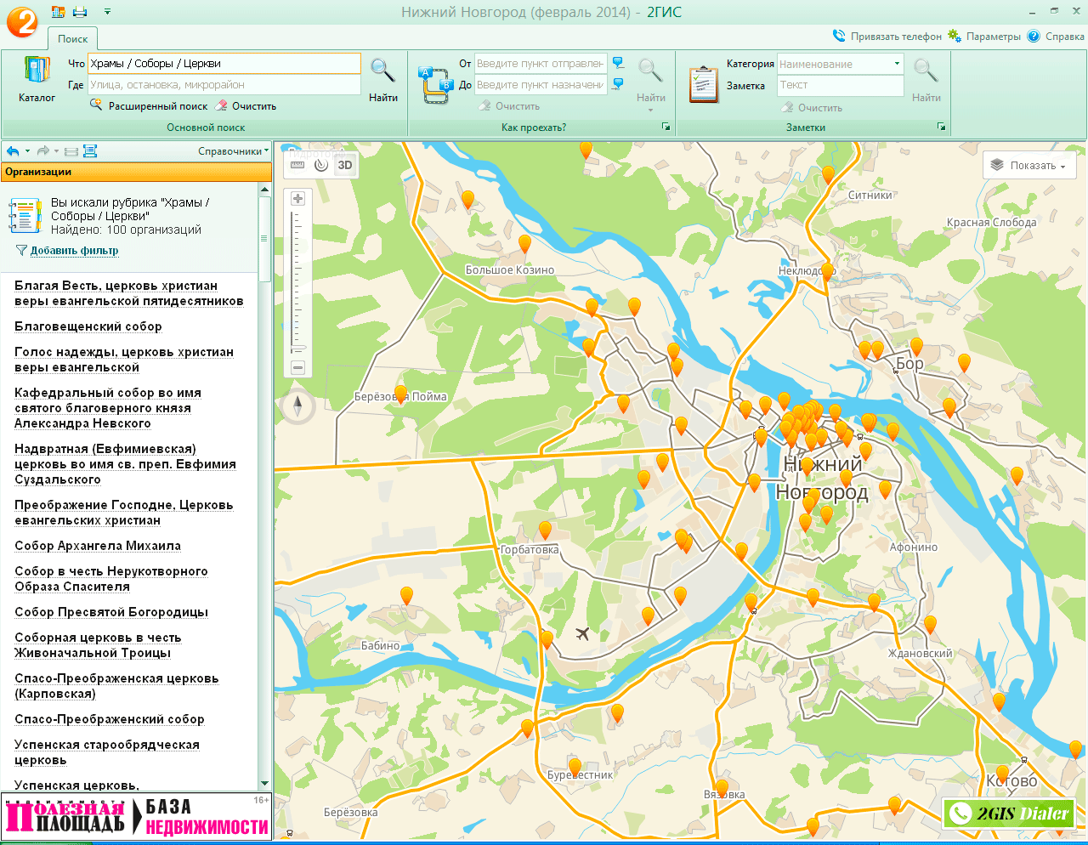Open the Показать layers dropdown on map

coord(1030,166)
